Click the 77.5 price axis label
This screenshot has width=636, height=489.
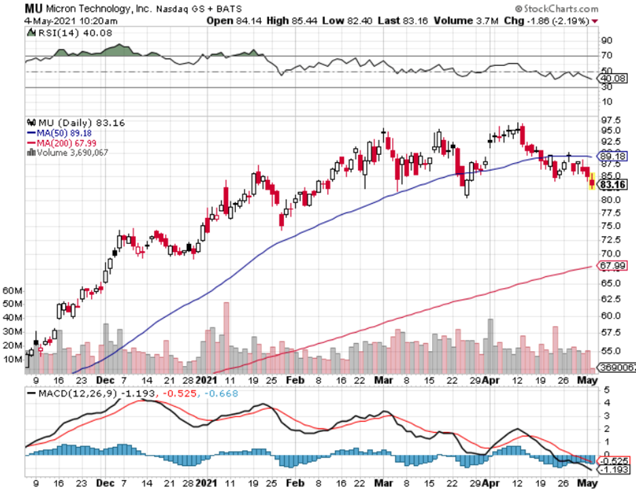coord(611,213)
